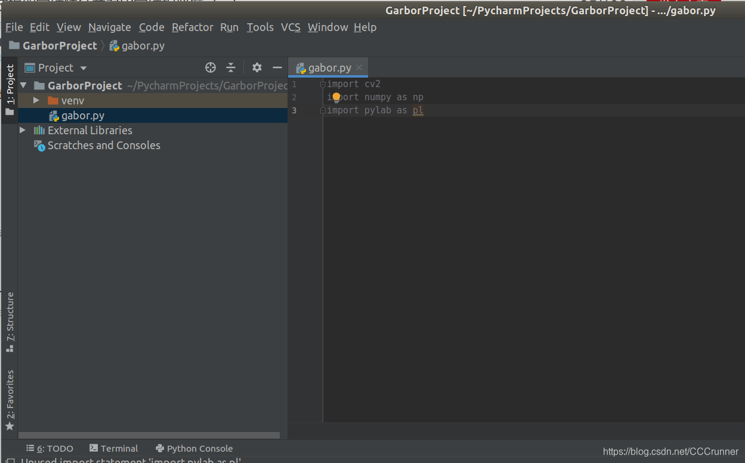This screenshot has width=745, height=463.
Task: Open the Help menu
Action: pyautogui.click(x=365, y=27)
